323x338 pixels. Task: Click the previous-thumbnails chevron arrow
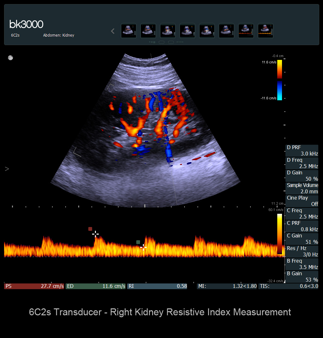pos(113,31)
